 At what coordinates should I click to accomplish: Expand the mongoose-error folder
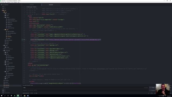4,63
